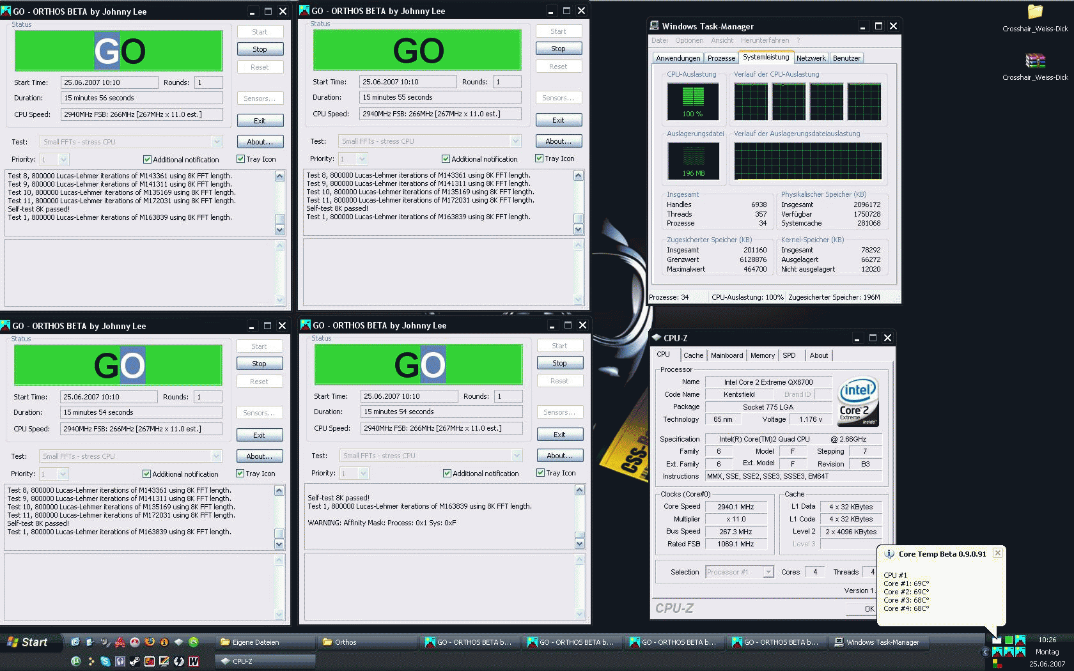
Task: Switch to Eigene Dateien taskbar window
Action: tap(265, 642)
